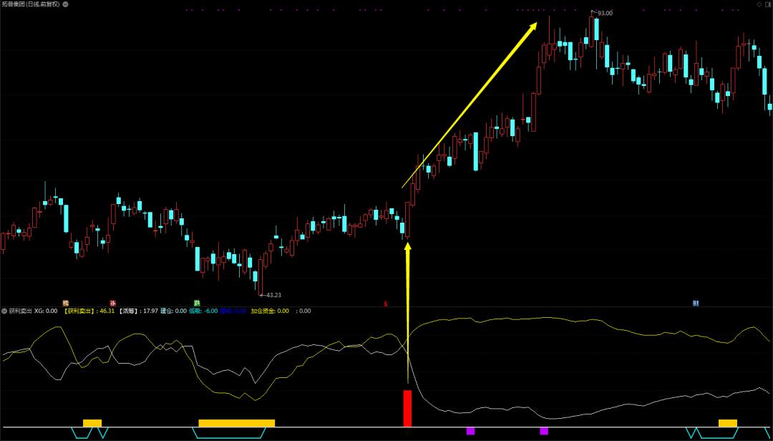
Task: Click the 拓普集团(日线,前复权) chart title
Action: coord(31,4)
